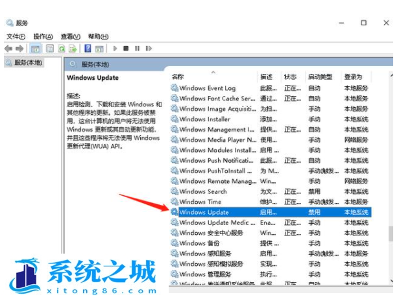
Task: Click the gear icon beside Windows Installer
Action: [175, 119]
